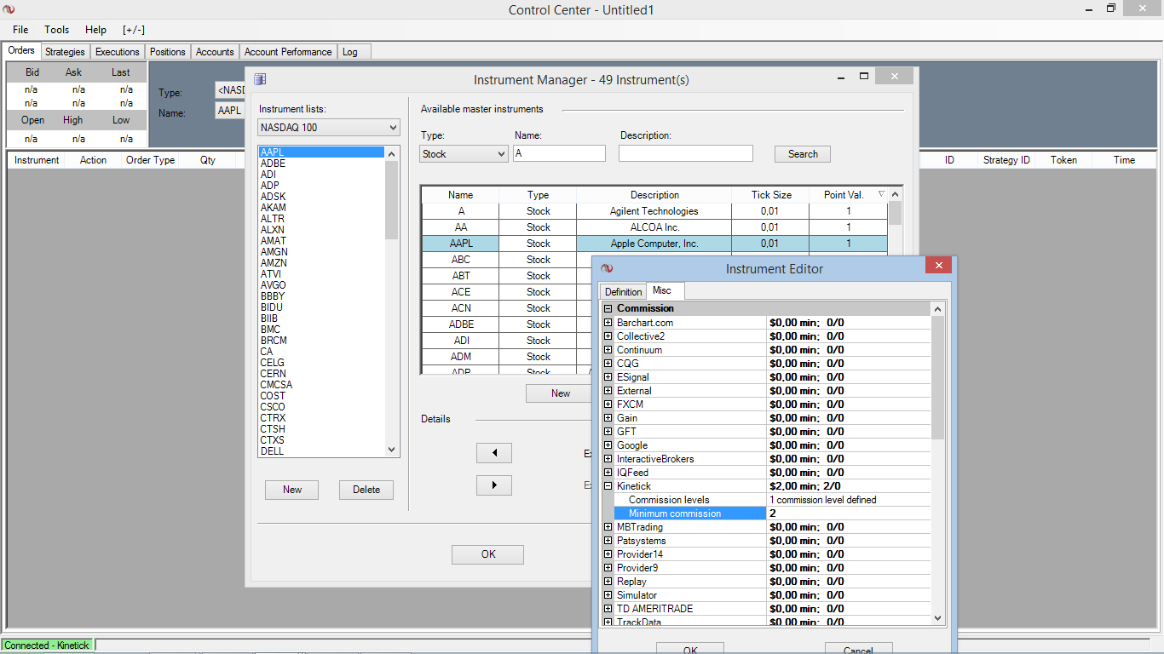
Task: Click the Instrument Manager title bar icon
Action: point(260,79)
